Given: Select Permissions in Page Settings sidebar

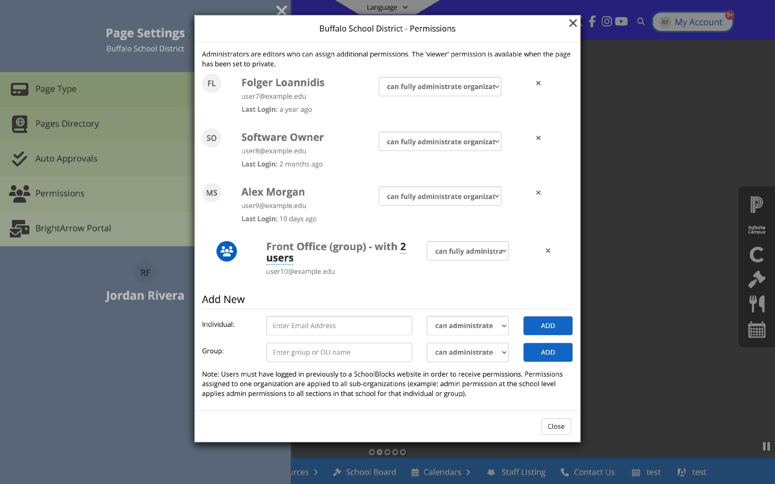Looking at the screenshot, I should [x=97, y=194].
